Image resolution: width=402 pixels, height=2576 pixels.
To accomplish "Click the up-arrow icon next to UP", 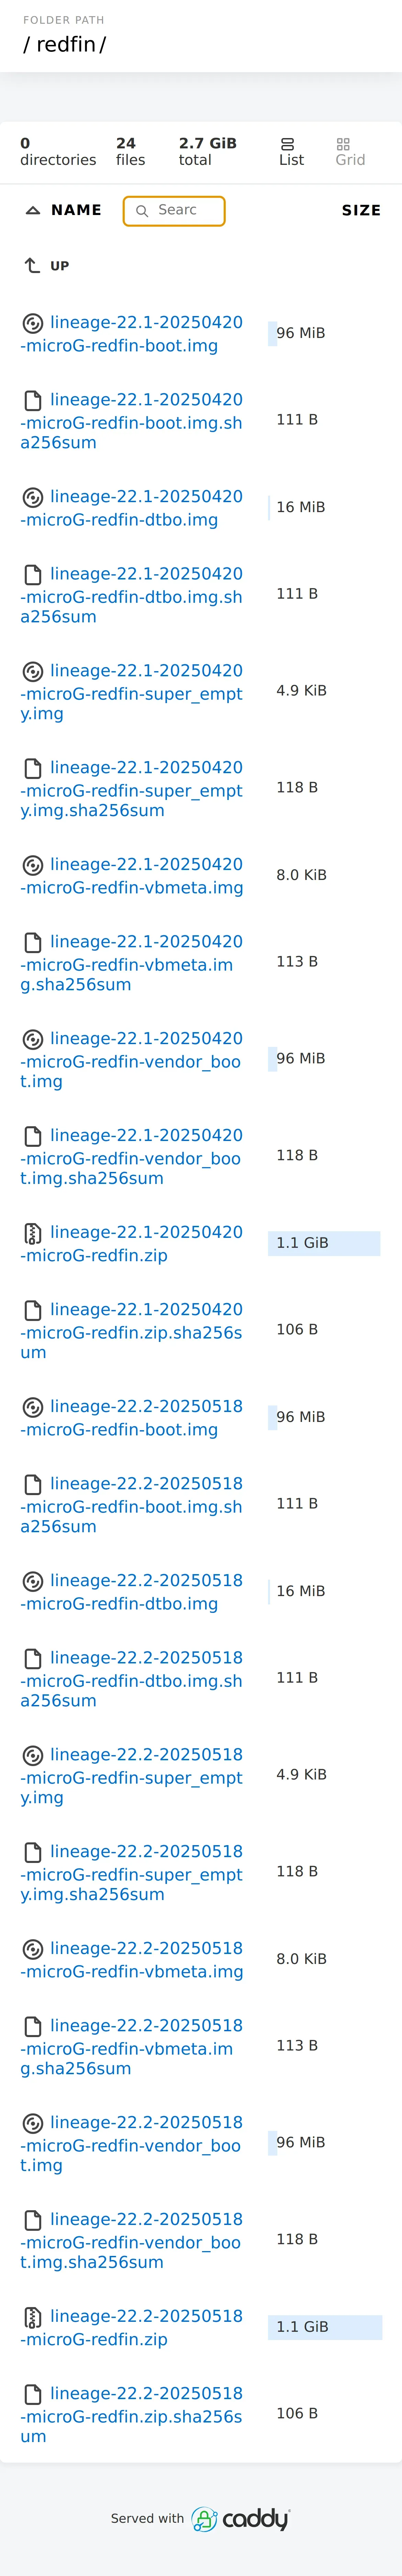I will [x=32, y=266].
